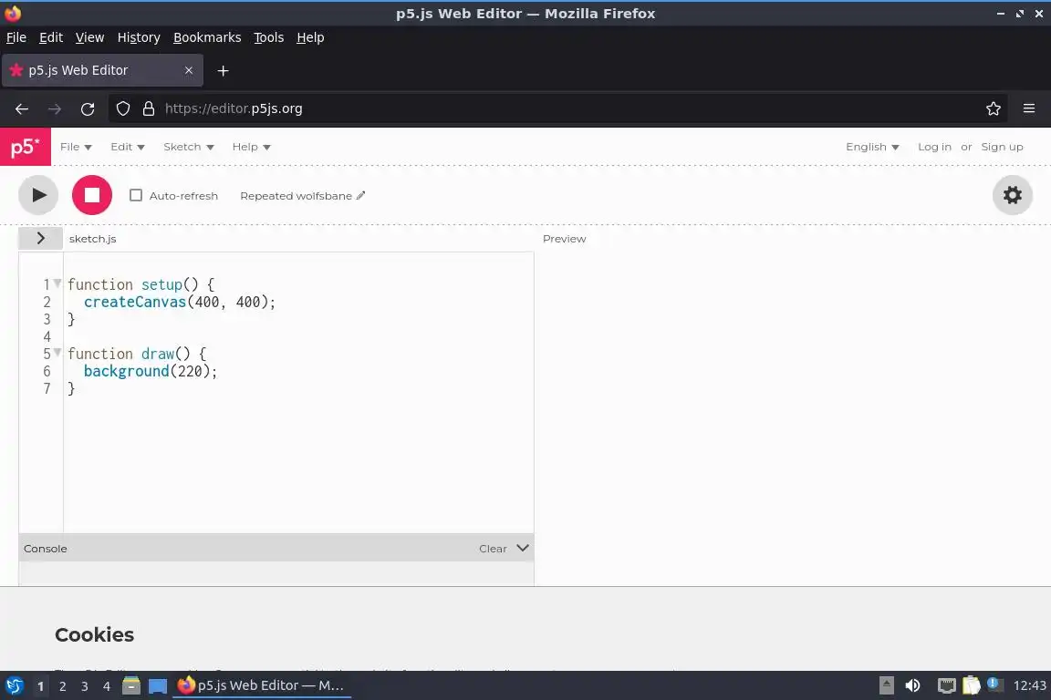Open tracking protection shield icon
The width and height of the screenshot is (1051, 700).
pyautogui.click(x=122, y=108)
